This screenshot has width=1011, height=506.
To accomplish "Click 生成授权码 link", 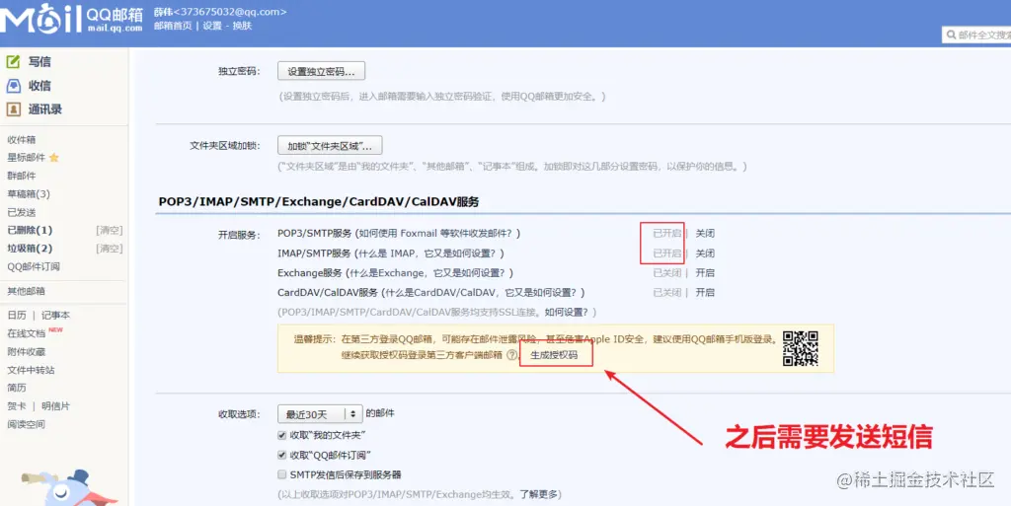I will click(x=554, y=355).
